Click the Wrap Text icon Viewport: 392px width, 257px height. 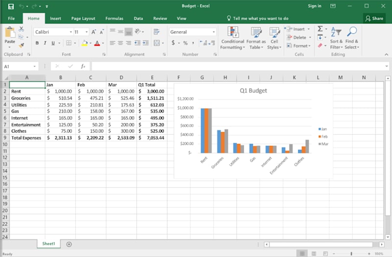coord(157,32)
